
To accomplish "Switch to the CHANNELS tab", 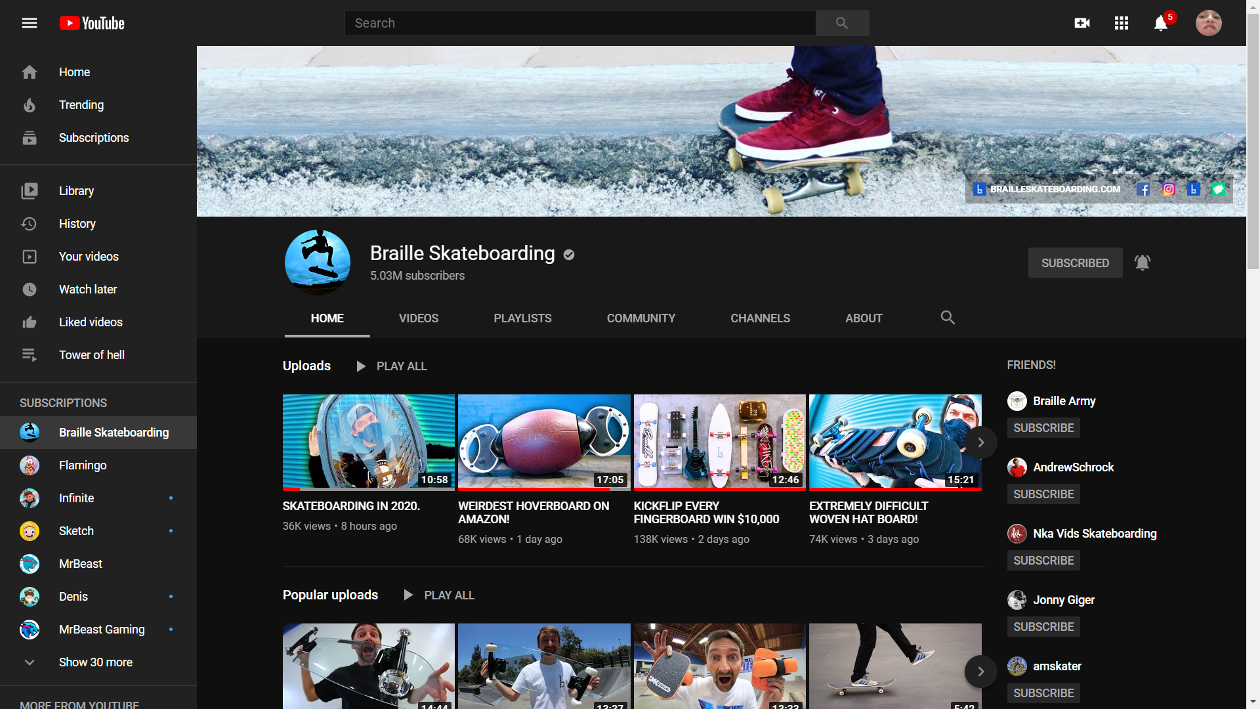I will (x=760, y=318).
